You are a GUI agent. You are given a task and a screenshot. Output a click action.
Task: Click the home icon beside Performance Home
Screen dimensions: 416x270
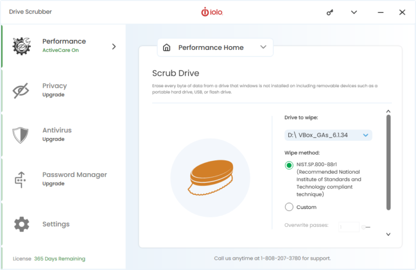click(x=167, y=48)
